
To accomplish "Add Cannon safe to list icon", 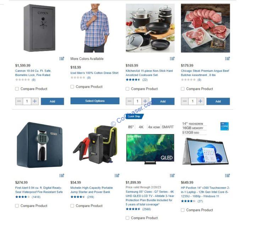I will click(62, 58).
